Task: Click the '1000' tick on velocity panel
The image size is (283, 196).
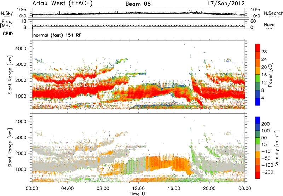Action: click(x=21, y=169)
